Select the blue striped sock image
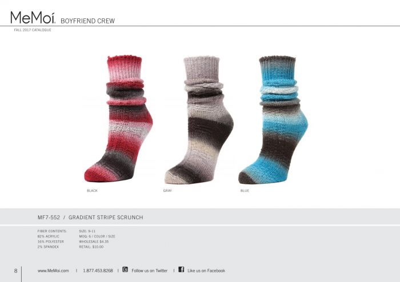The image size is (400, 282). [x=273, y=120]
